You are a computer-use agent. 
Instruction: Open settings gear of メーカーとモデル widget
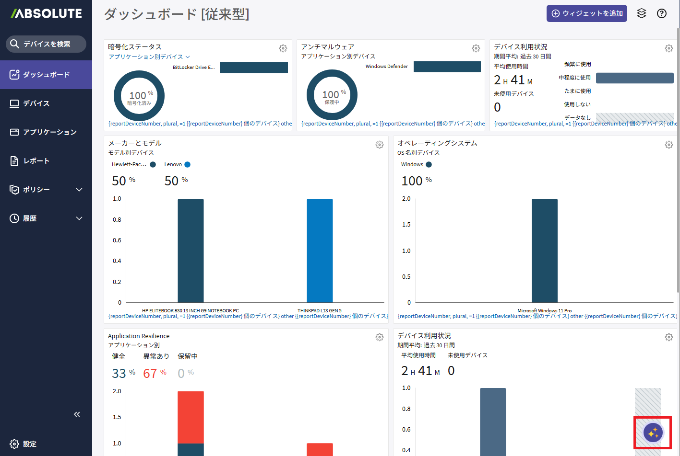pos(380,145)
